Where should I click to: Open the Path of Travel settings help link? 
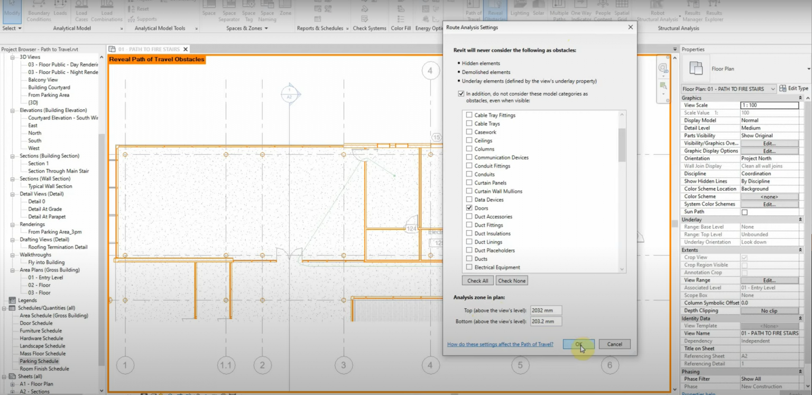click(500, 344)
